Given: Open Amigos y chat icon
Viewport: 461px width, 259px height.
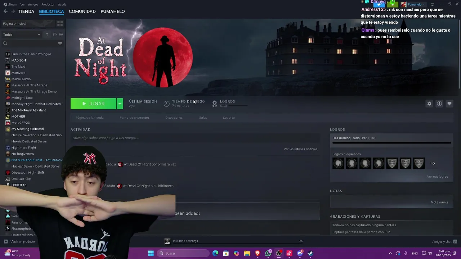Looking at the screenshot, I should (x=455, y=241).
